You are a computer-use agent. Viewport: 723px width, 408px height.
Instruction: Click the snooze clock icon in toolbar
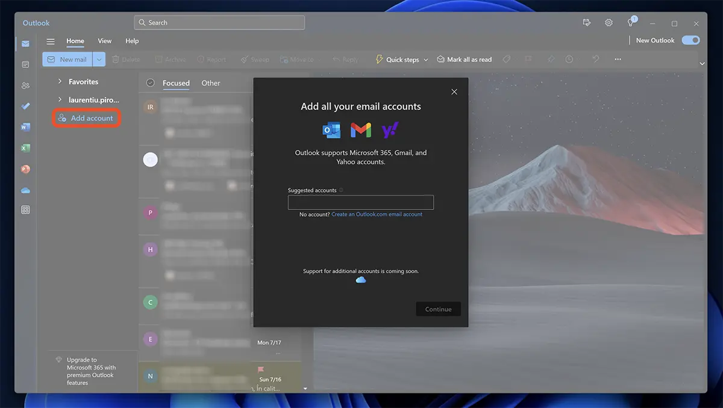click(x=569, y=59)
